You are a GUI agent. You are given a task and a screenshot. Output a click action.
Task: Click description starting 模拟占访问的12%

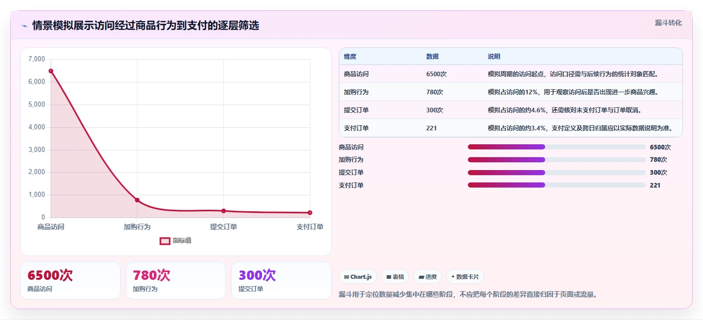pos(574,92)
